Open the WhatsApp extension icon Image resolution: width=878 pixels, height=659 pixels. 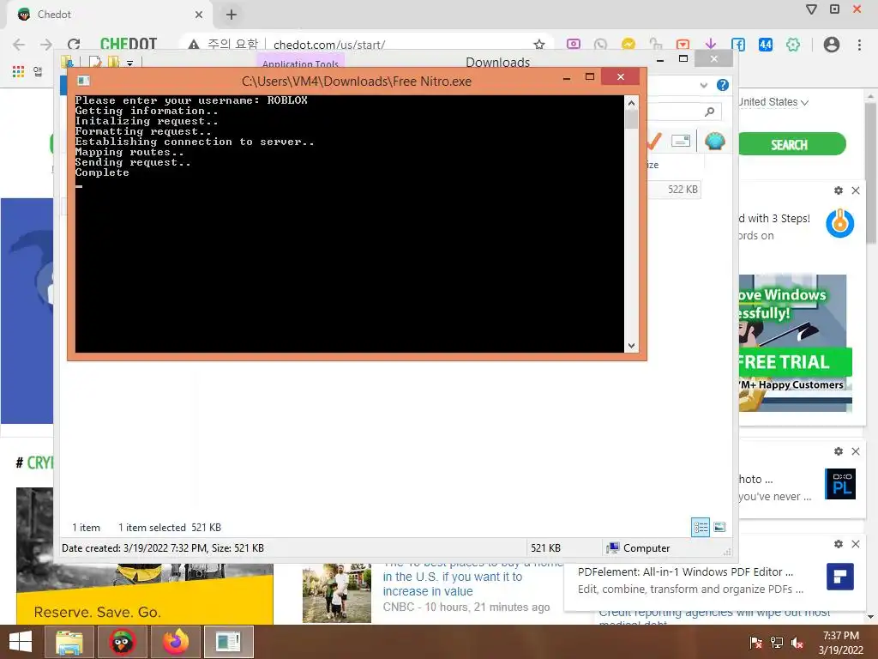(600, 45)
